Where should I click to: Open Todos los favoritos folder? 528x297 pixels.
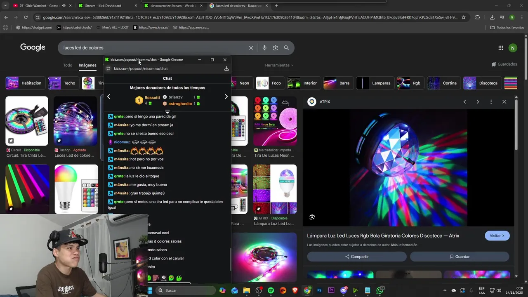click(x=507, y=28)
